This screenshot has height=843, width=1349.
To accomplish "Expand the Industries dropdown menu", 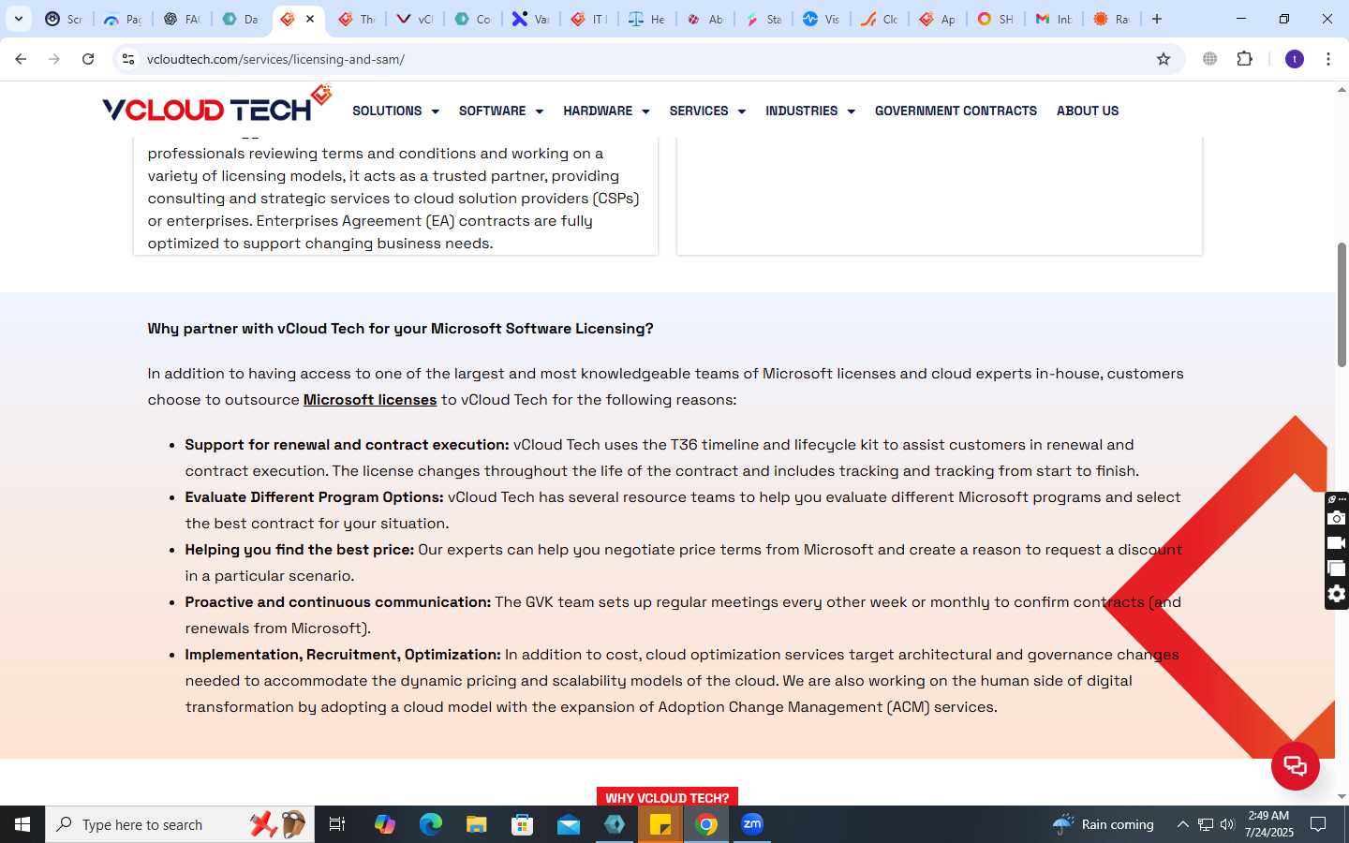I will coord(810,111).
